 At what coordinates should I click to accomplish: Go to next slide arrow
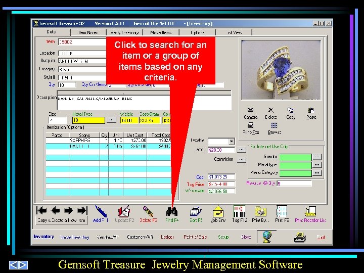point(23,265)
